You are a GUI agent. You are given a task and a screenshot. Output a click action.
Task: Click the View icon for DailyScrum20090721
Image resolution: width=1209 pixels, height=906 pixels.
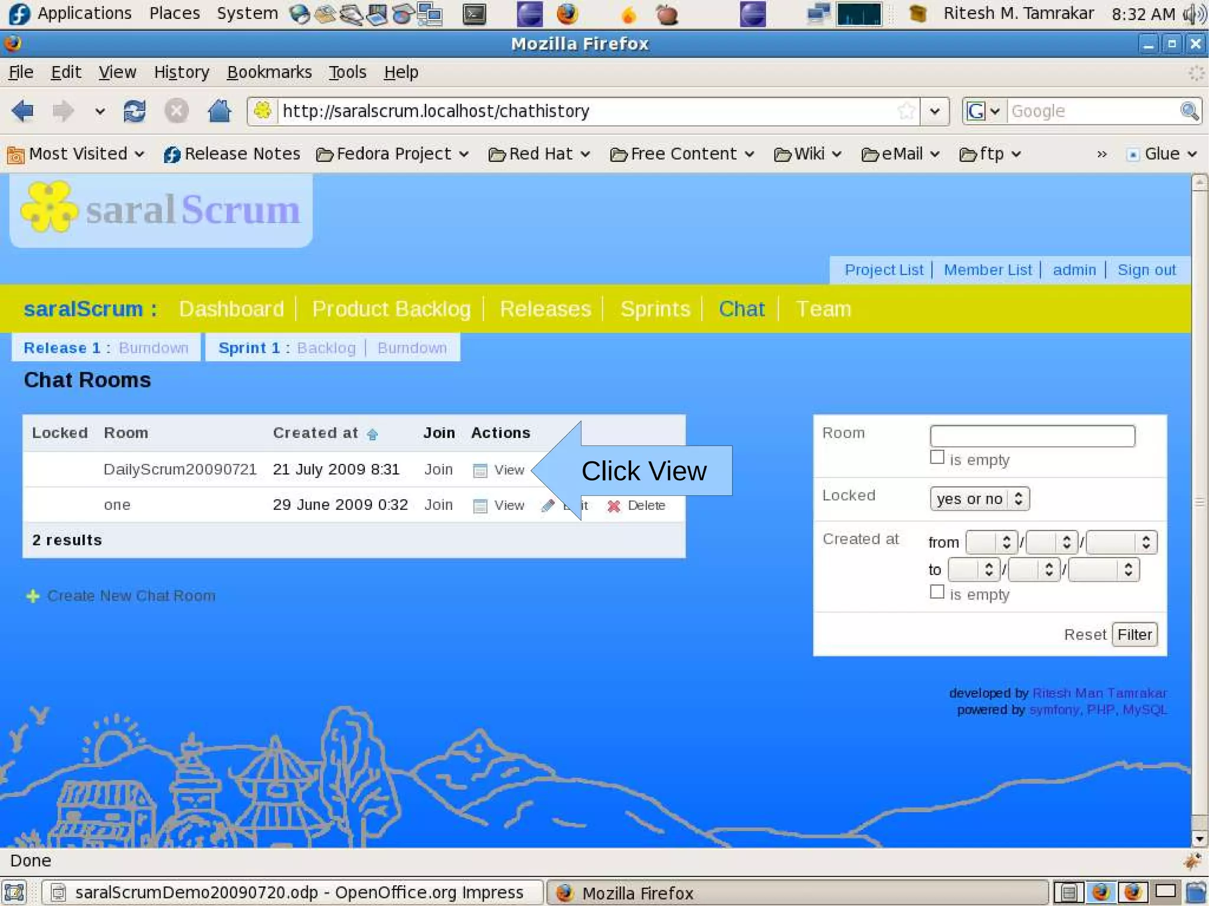pos(480,470)
